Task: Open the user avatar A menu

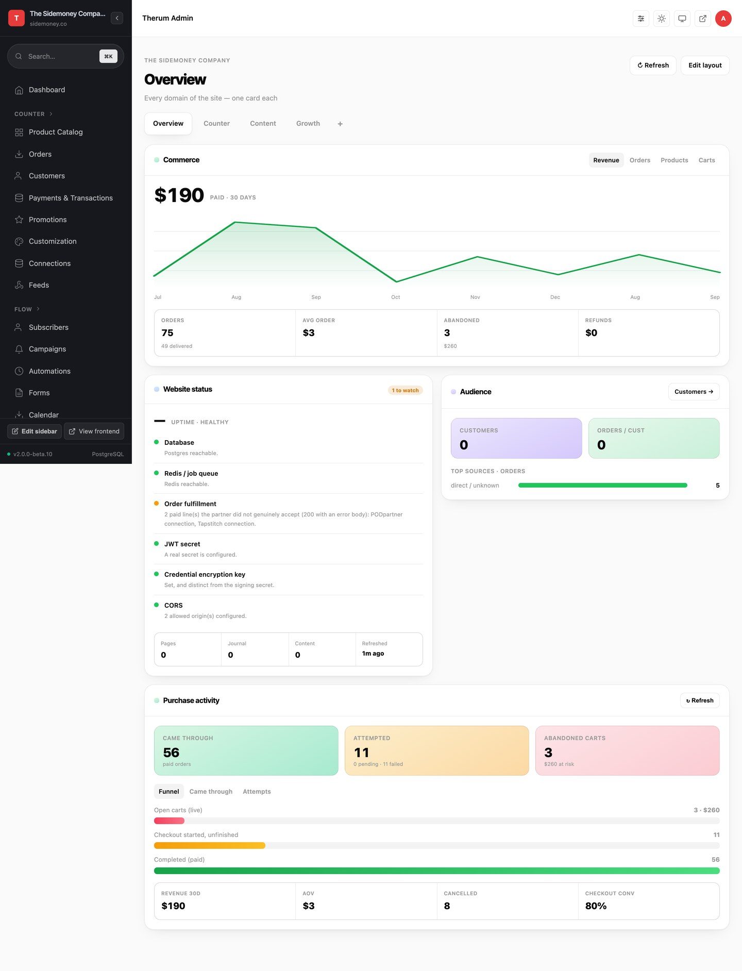Action: point(723,19)
